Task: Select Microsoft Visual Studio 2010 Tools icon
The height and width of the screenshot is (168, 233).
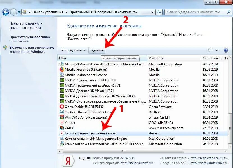Action: pyautogui.click(x=62, y=64)
